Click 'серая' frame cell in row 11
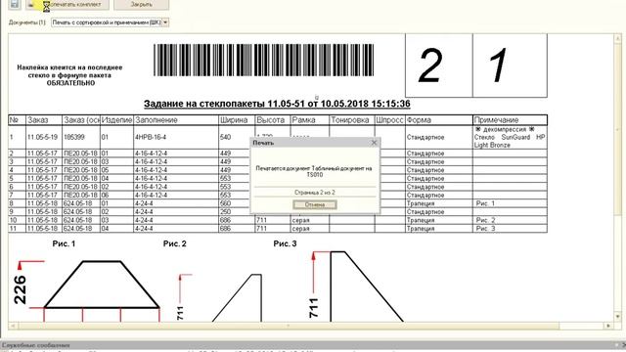626x352 pixels. [x=310, y=229]
